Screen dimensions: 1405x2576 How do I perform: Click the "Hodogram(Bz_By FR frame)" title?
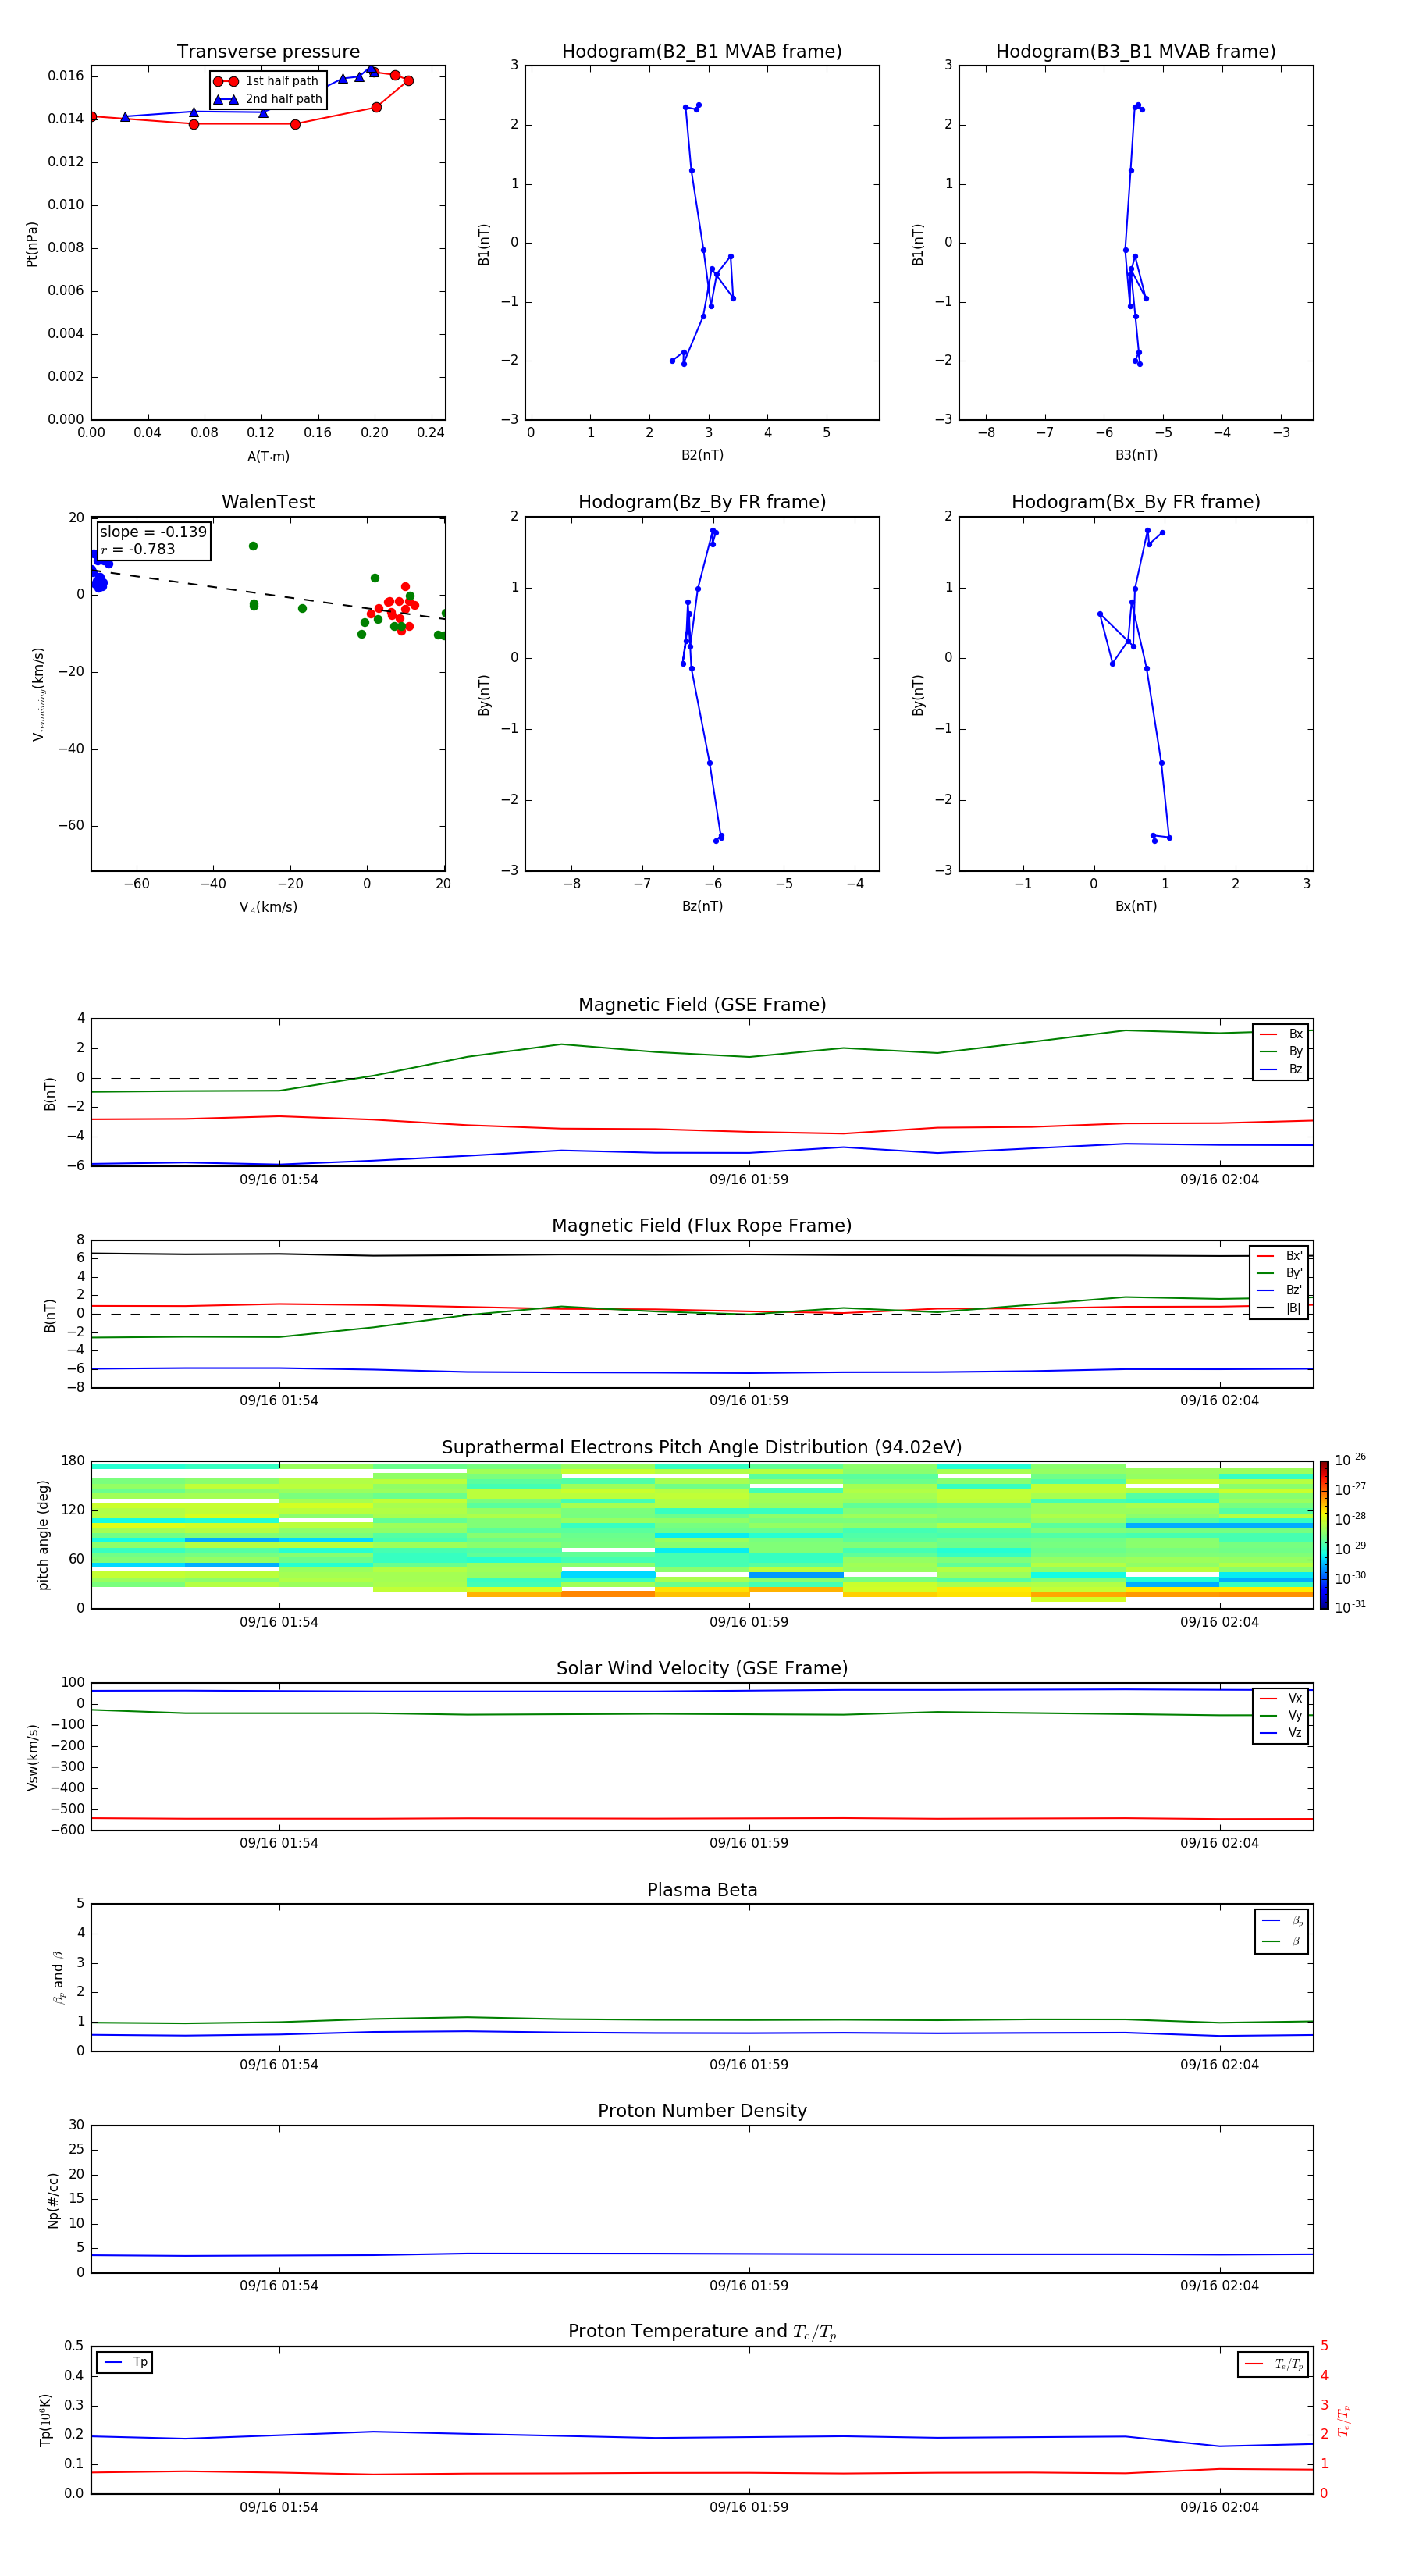pos(701,502)
